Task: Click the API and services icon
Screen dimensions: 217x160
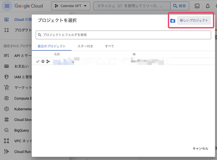Action: pos(7,56)
